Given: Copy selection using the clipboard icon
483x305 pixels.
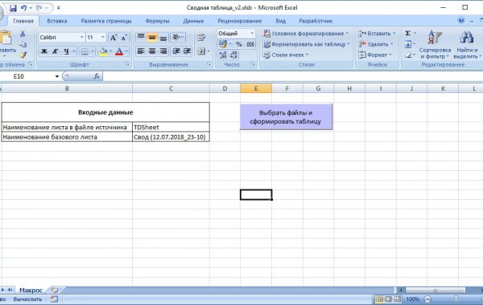Looking at the screenshot, I should (23, 44).
